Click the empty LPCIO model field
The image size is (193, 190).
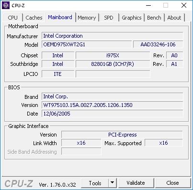coord(113,74)
